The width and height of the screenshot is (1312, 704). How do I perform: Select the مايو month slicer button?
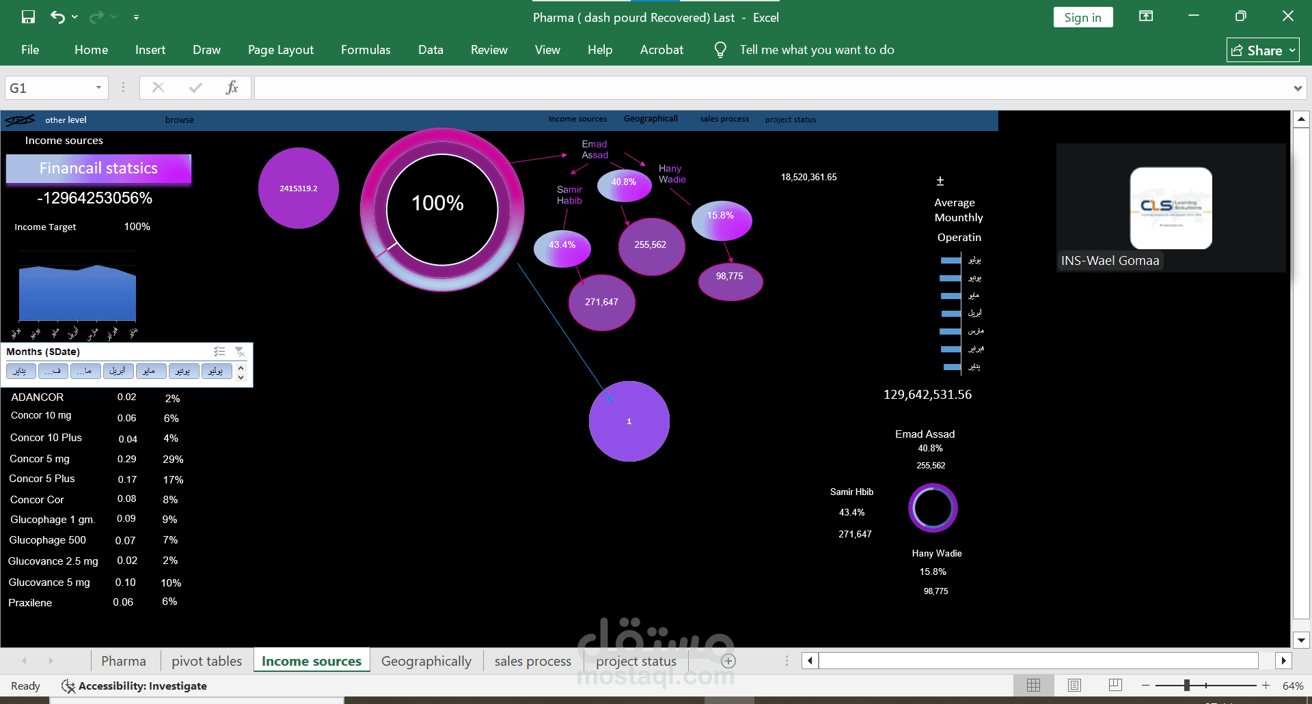(x=150, y=371)
